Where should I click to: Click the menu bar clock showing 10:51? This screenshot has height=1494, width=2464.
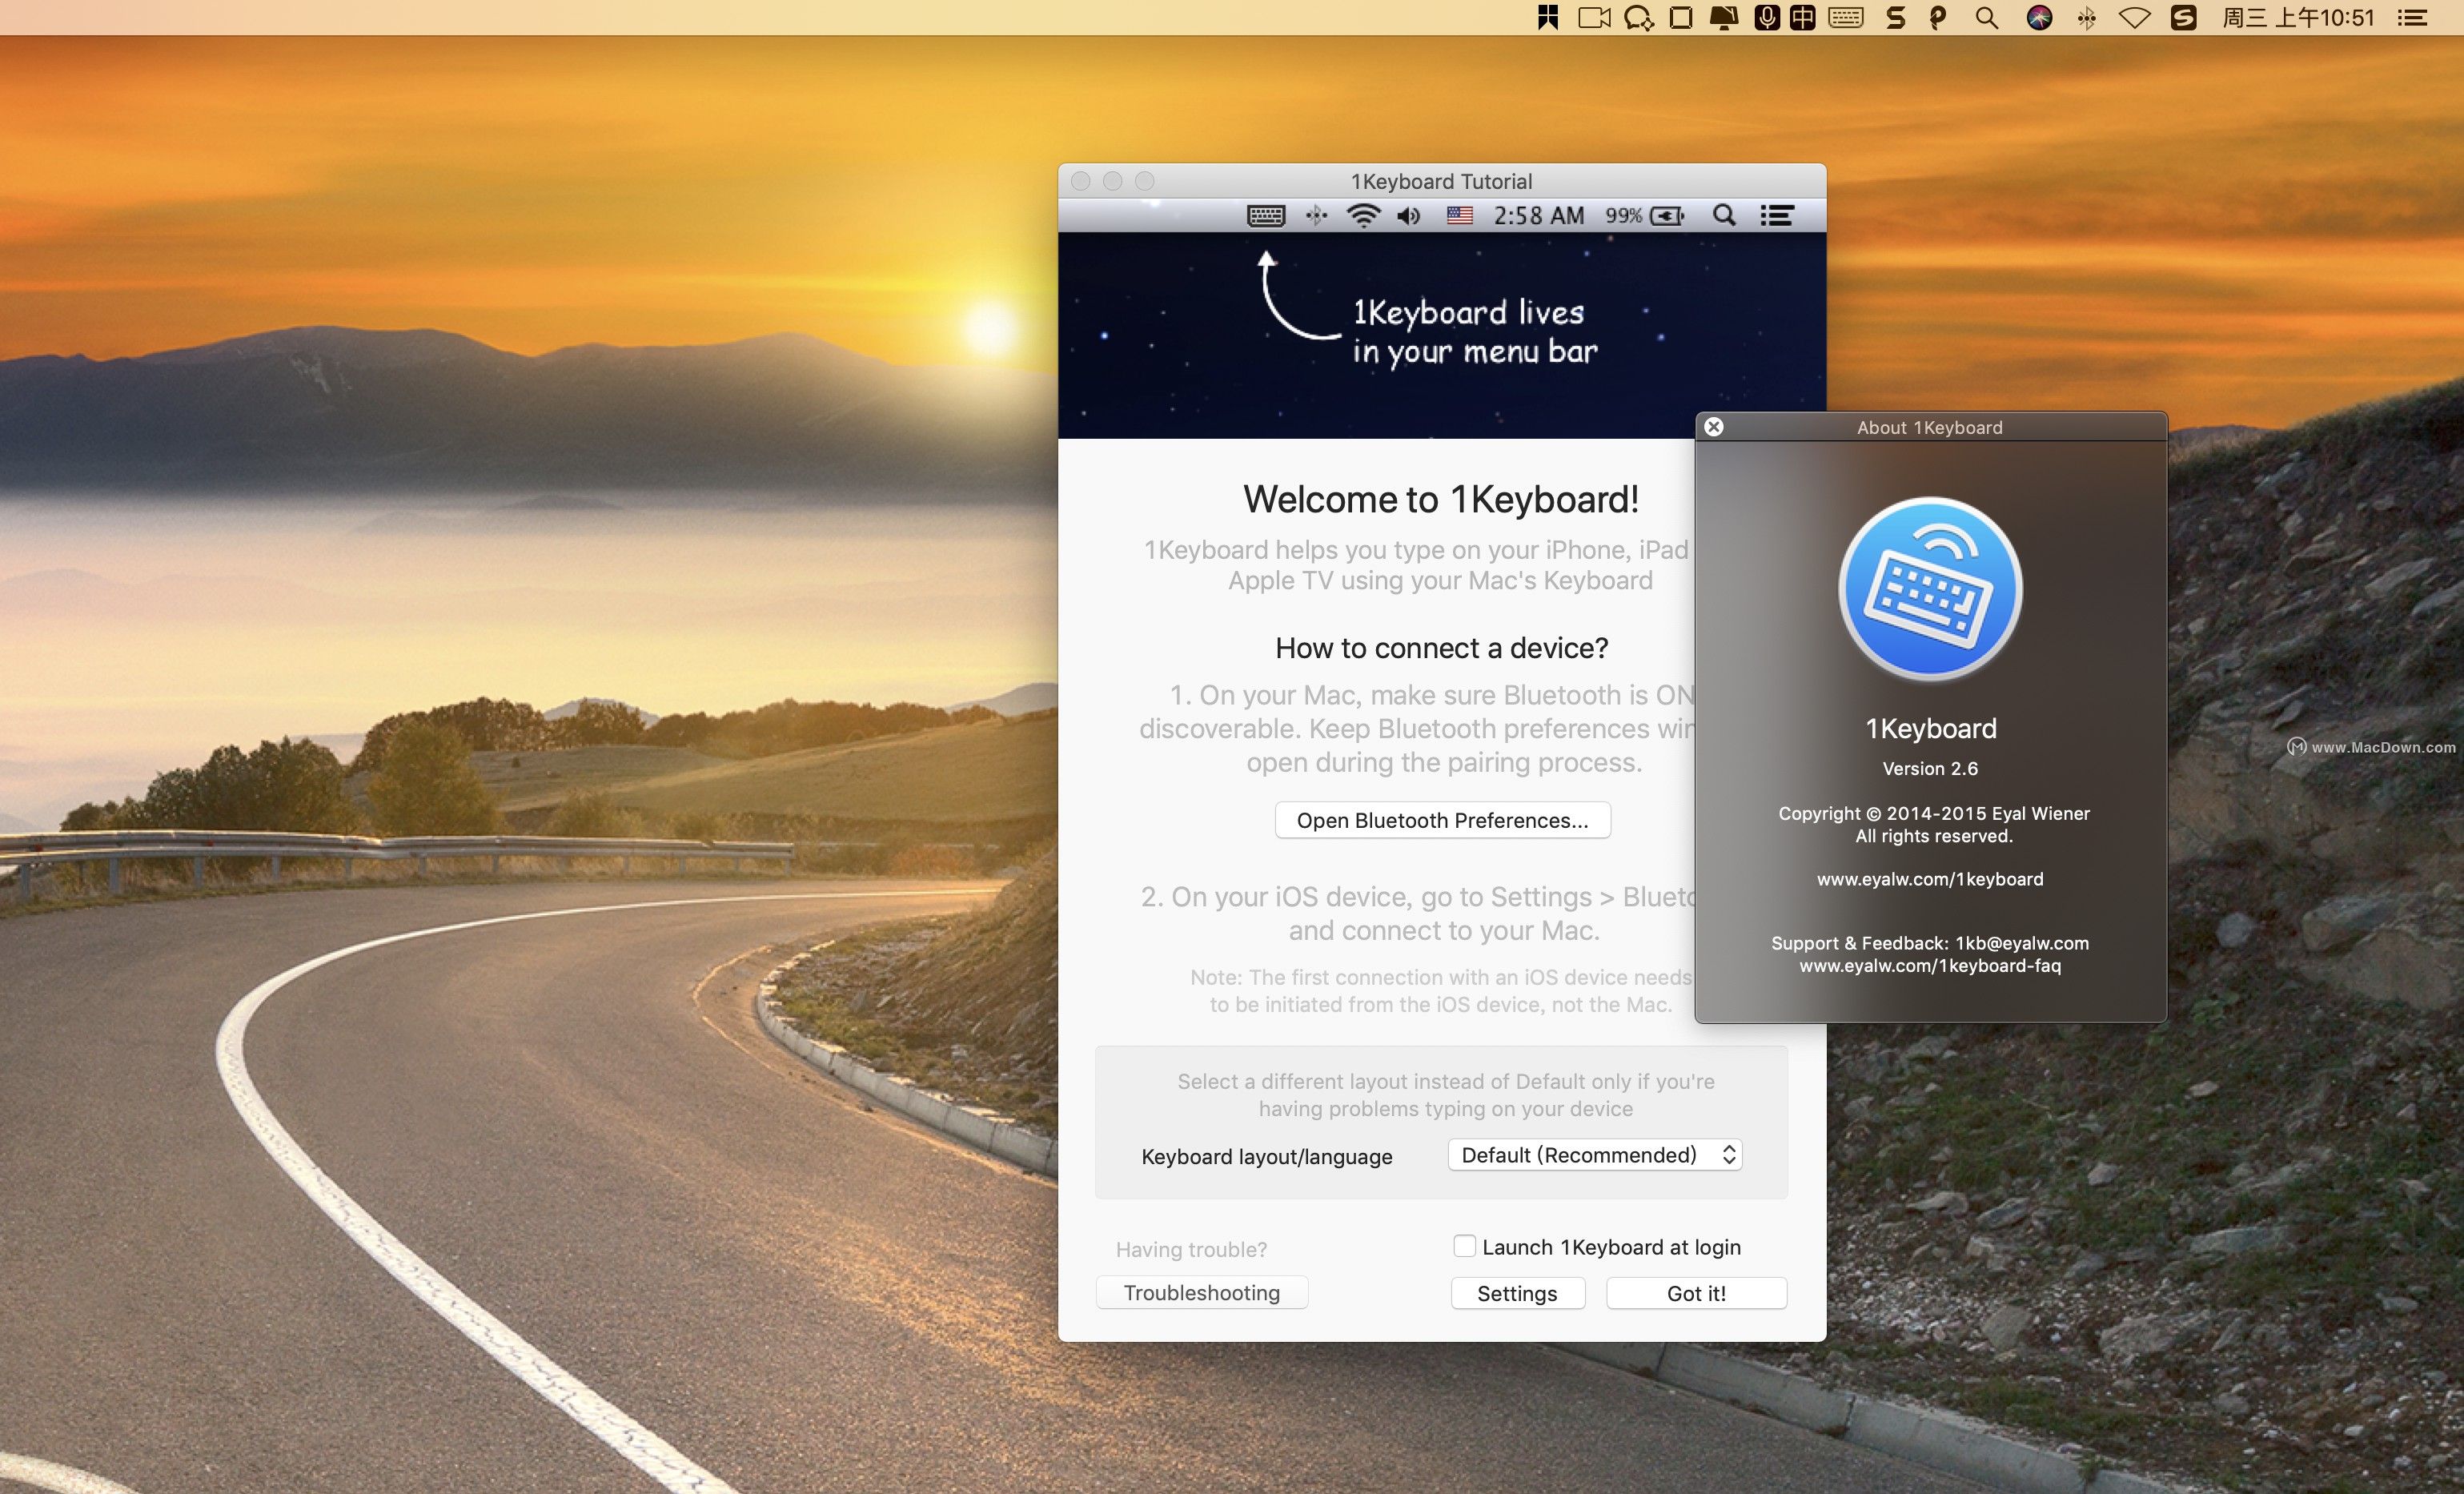(x=2297, y=17)
